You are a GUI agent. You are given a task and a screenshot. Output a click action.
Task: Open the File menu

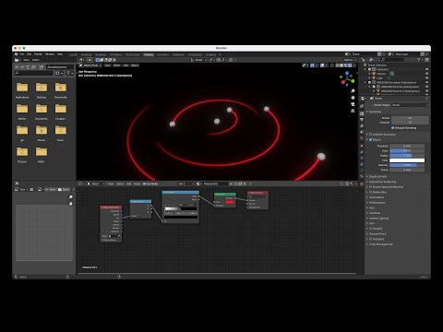22,54
